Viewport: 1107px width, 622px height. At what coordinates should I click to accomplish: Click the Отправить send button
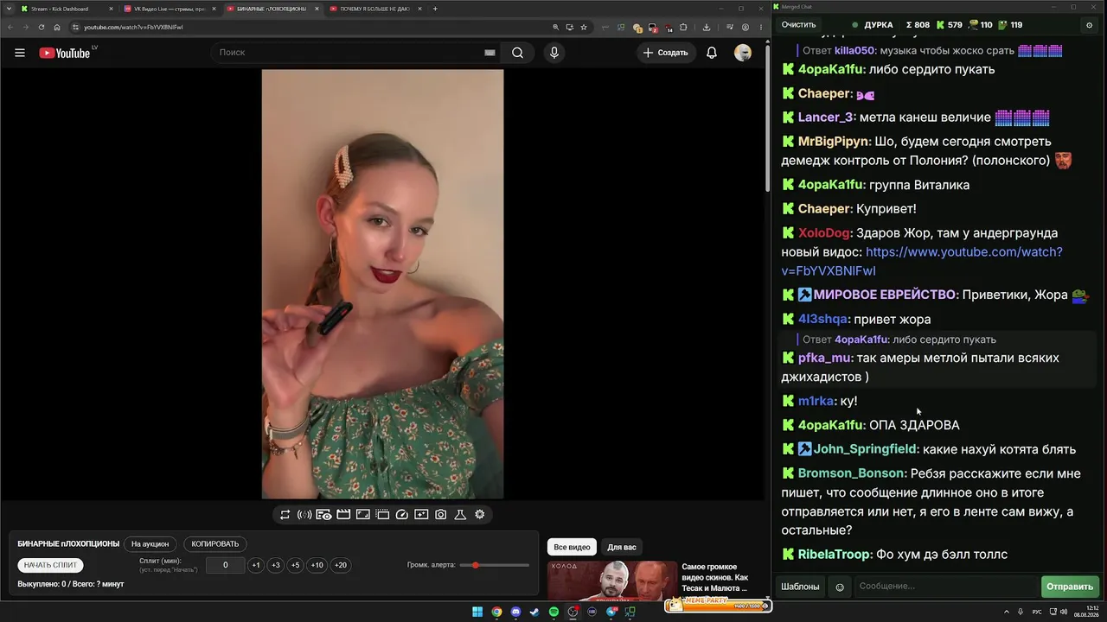click(1070, 587)
